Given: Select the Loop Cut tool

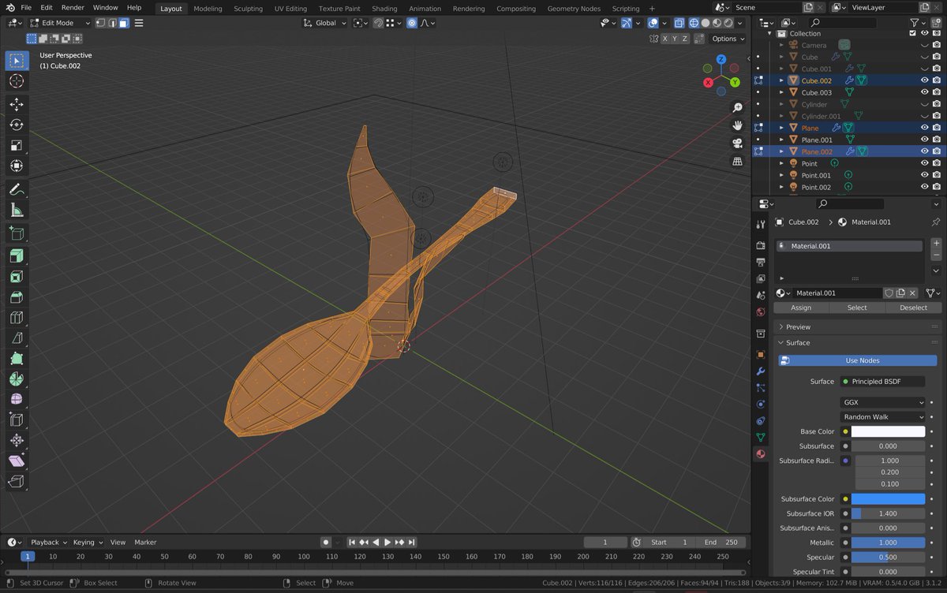Looking at the screenshot, I should tap(17, 319).
